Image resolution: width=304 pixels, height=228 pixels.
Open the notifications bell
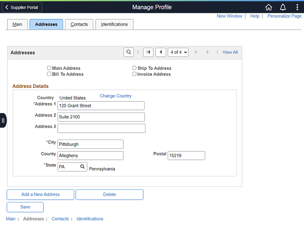point(283,8)
